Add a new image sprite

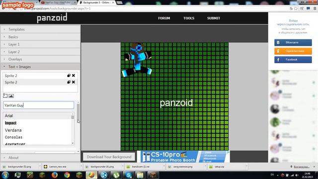(x=11, y=96)
